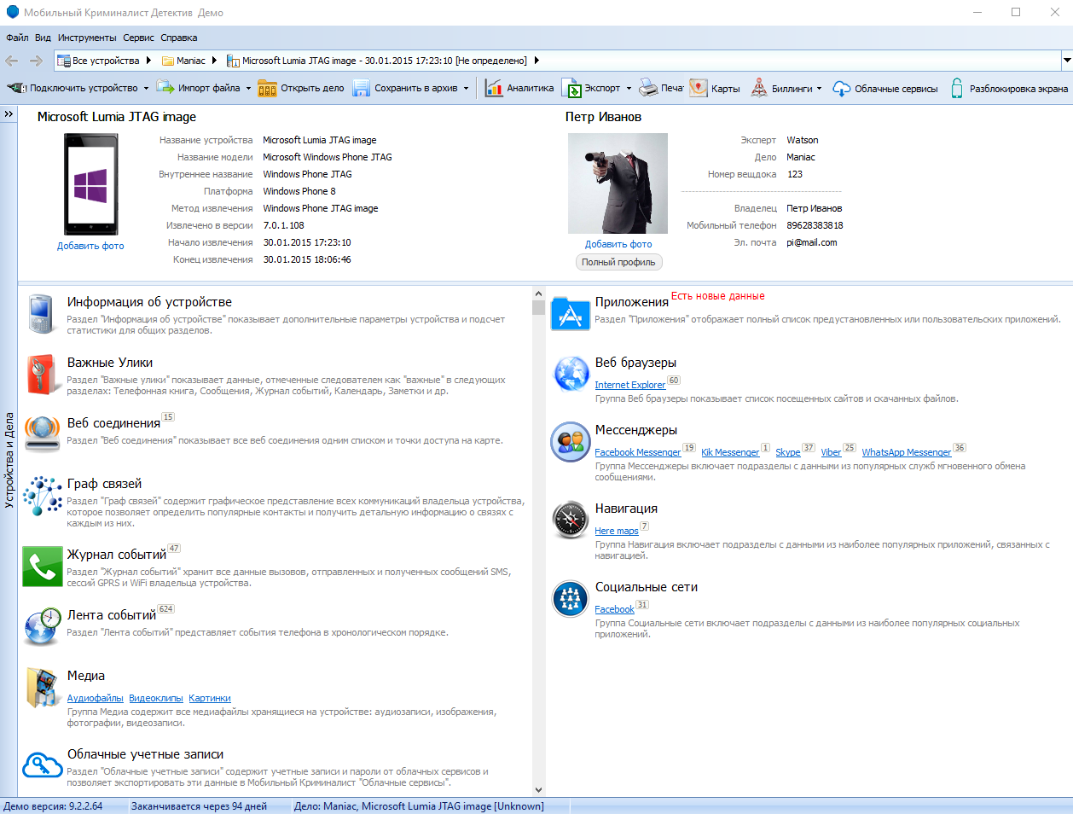The width and height of the screenshot is (1073, 814).
Task: Open the Медиа section icon
Action: (41, 688)
